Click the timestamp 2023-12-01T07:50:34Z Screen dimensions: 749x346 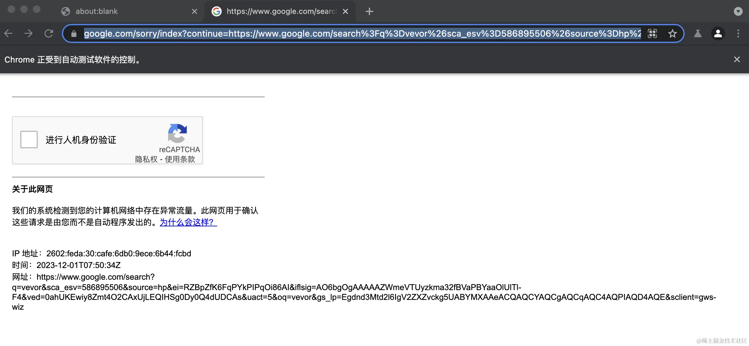(79, 265)
